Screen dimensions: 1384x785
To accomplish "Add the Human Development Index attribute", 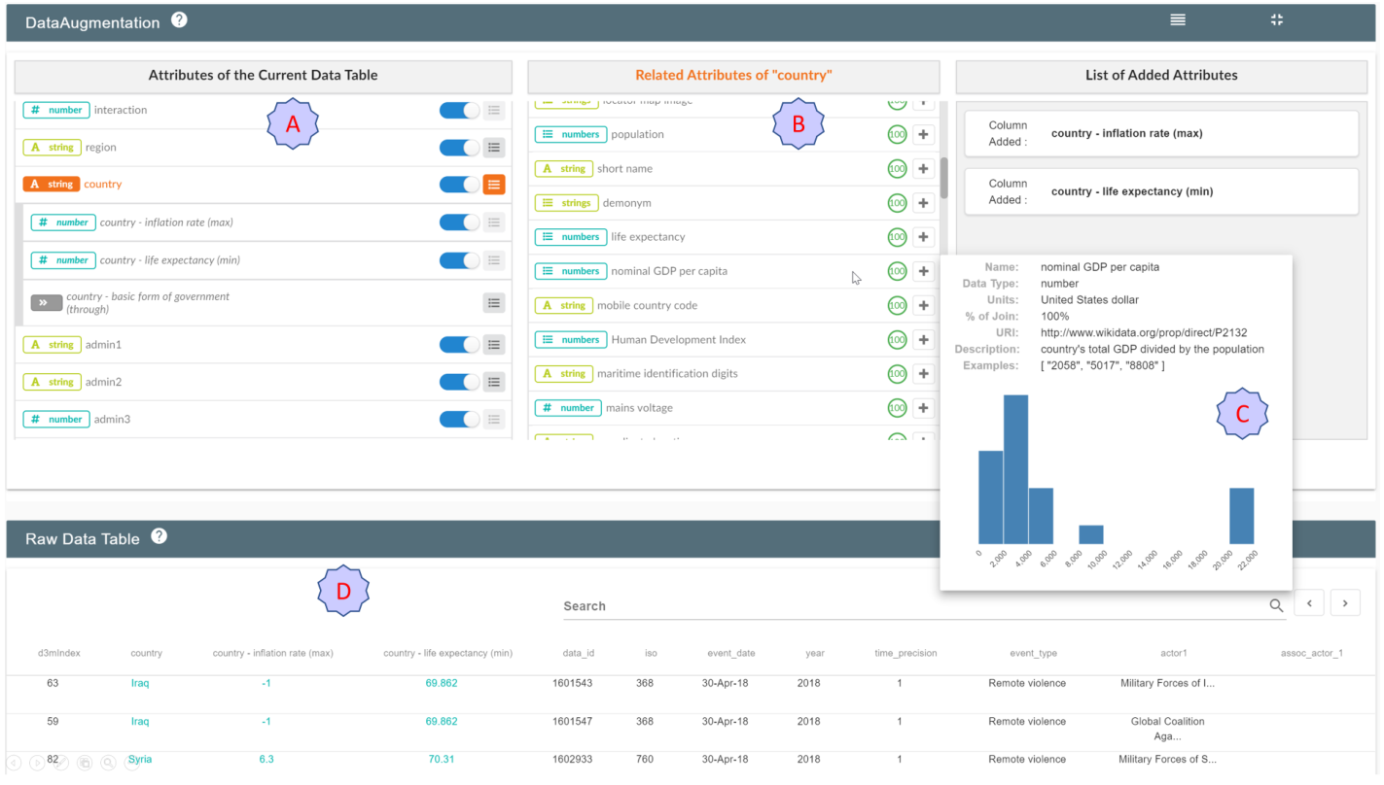I will pos(924,339).
